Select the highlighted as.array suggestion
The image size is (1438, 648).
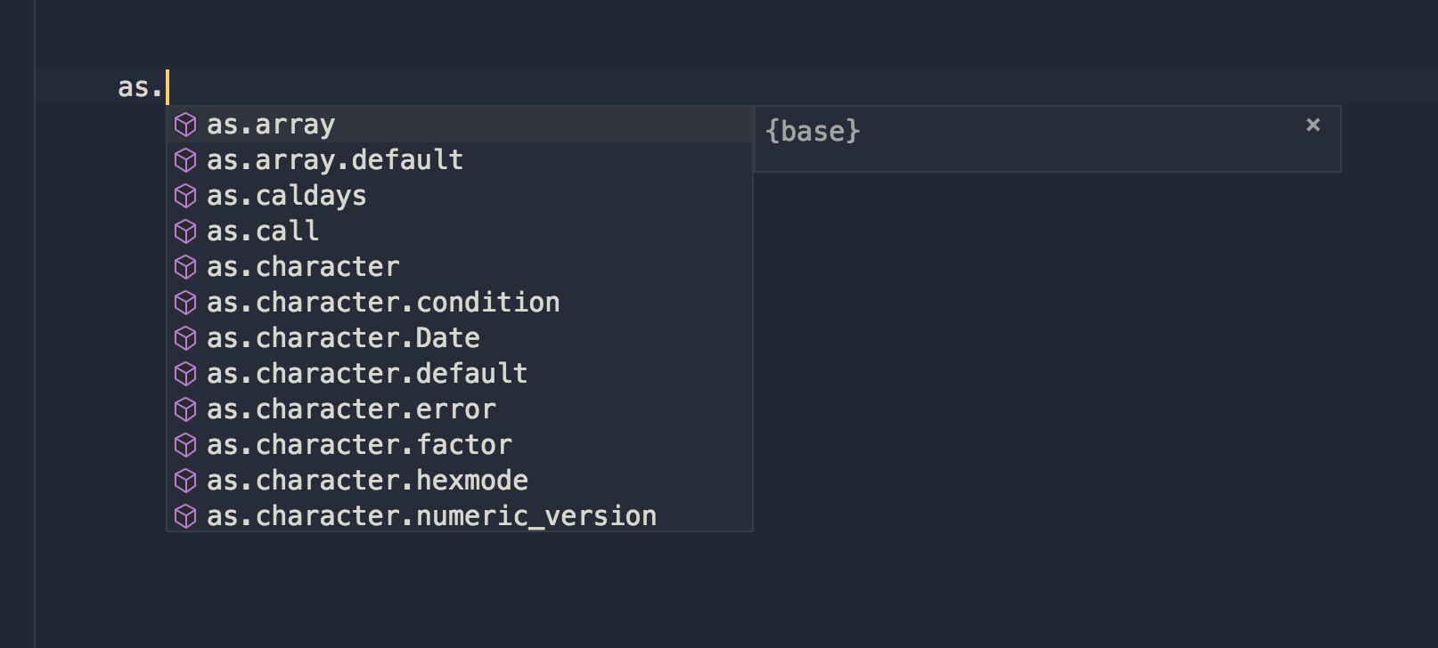tap(272, 125)
